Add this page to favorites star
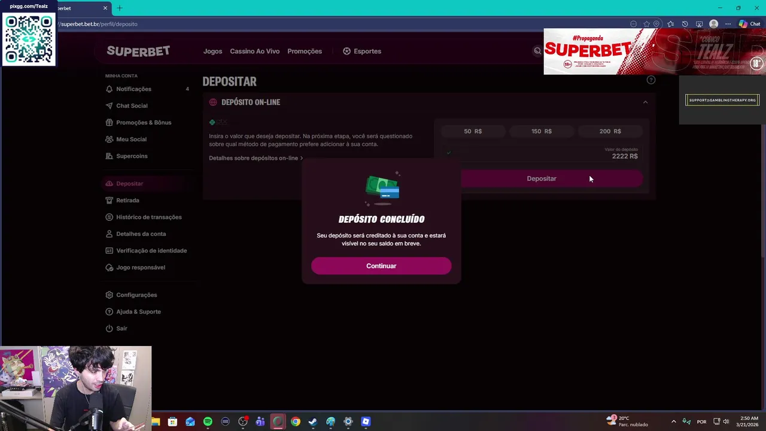The image size is (766, 431). (x=646, y=24)
